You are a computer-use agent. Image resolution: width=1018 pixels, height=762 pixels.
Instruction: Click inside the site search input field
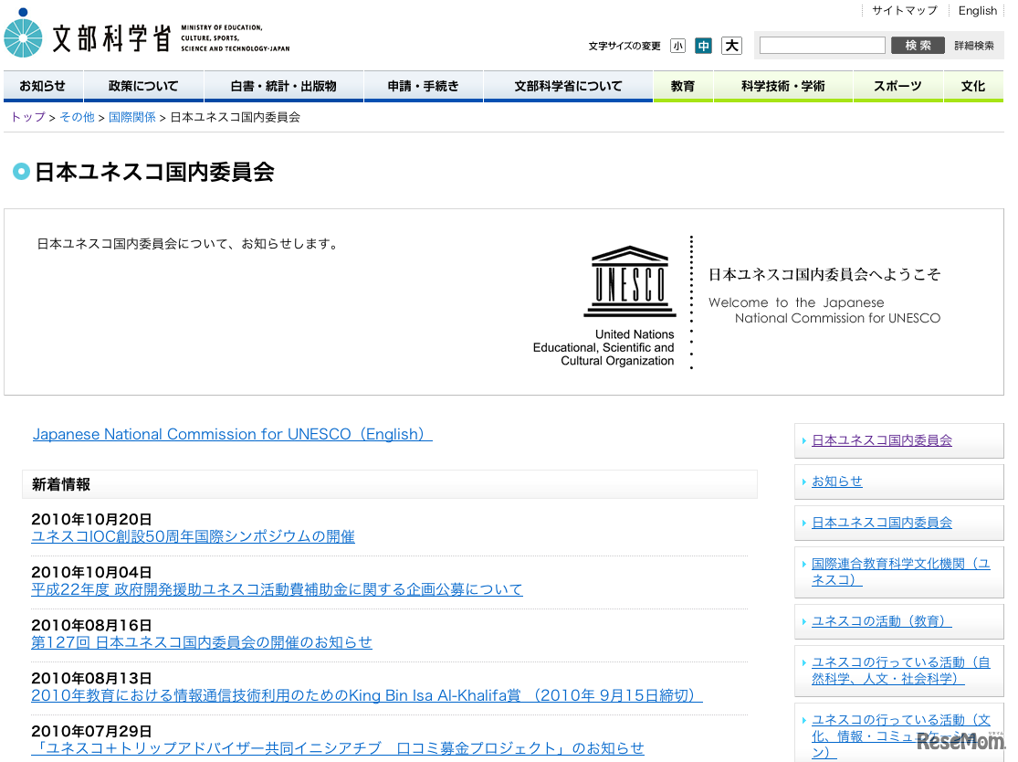[x=821, y=44]
